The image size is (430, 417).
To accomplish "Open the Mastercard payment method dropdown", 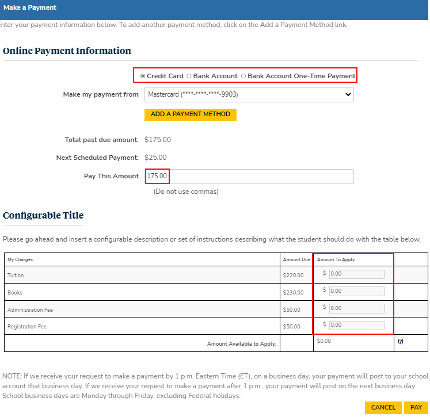I will [249, 94].
